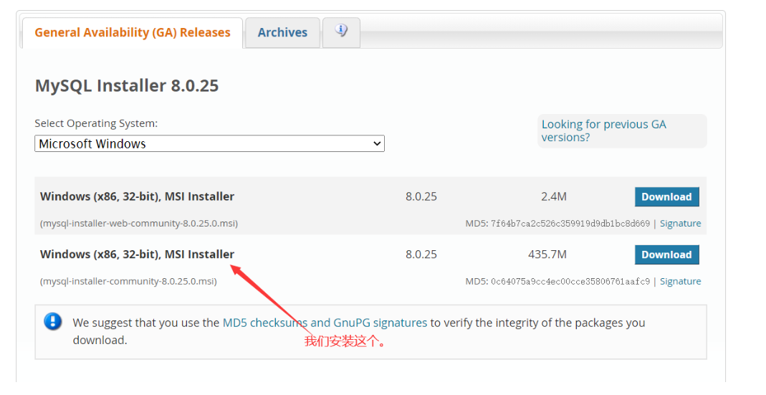Viewport: 766px width, 395px height.
Task: Click the 2.4M file size value
Action: click(x=553, y=196)
